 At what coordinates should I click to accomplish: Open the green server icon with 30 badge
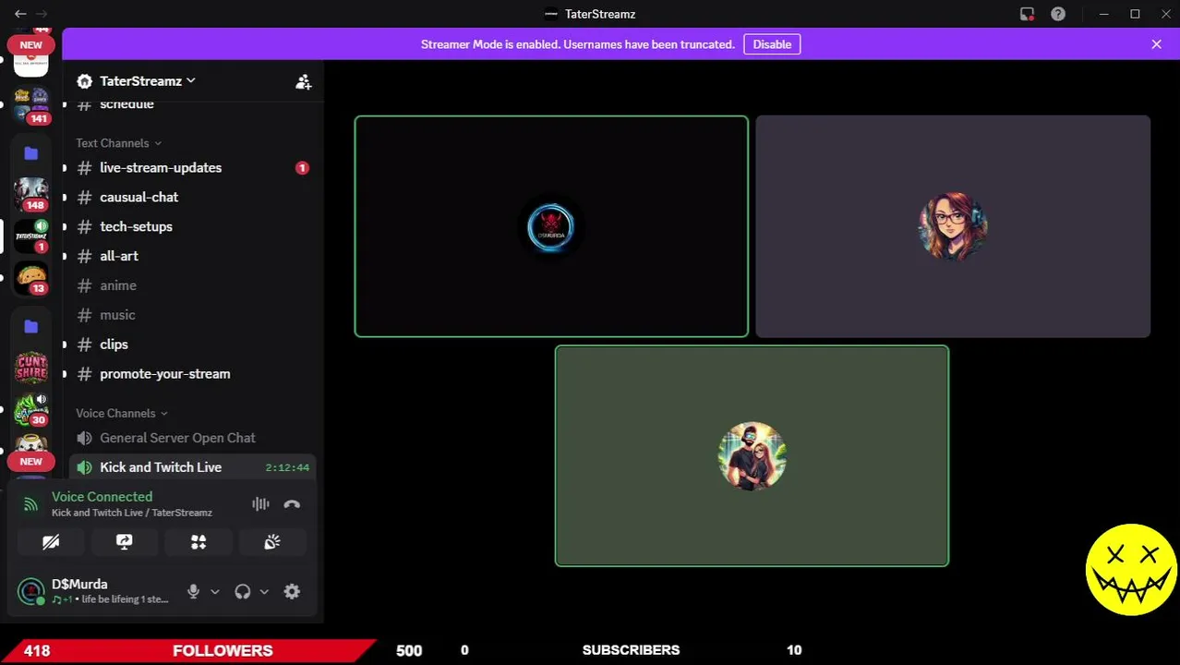point(31,409)
